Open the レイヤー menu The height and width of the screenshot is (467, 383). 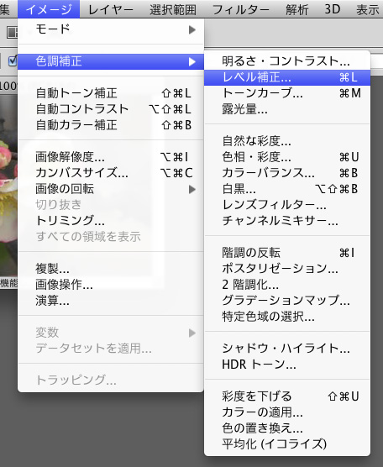pyautogui.click(x=111, y=9)
